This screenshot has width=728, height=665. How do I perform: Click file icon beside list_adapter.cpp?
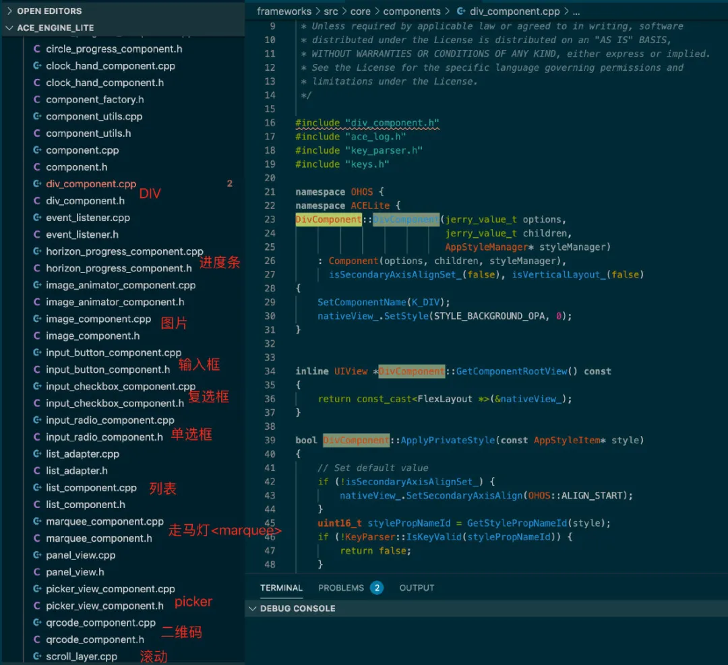[x=37, y=454]
